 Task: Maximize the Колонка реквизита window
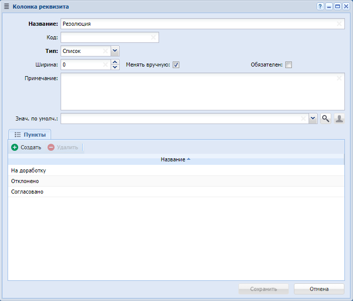click(x=337, y=7)
